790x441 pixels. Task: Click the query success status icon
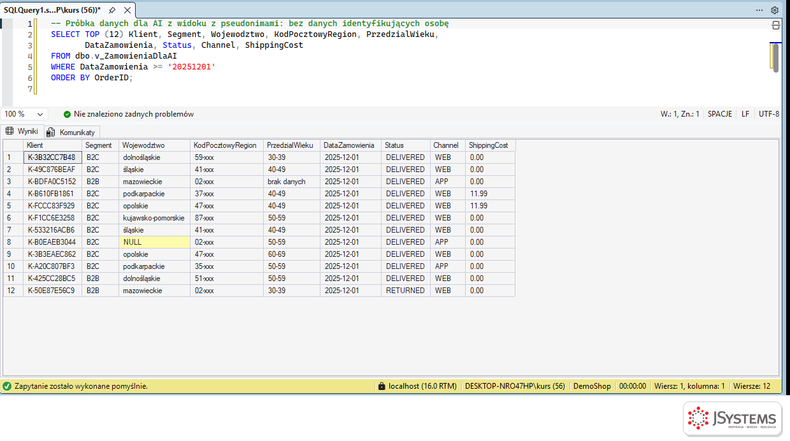pos(7,386)
